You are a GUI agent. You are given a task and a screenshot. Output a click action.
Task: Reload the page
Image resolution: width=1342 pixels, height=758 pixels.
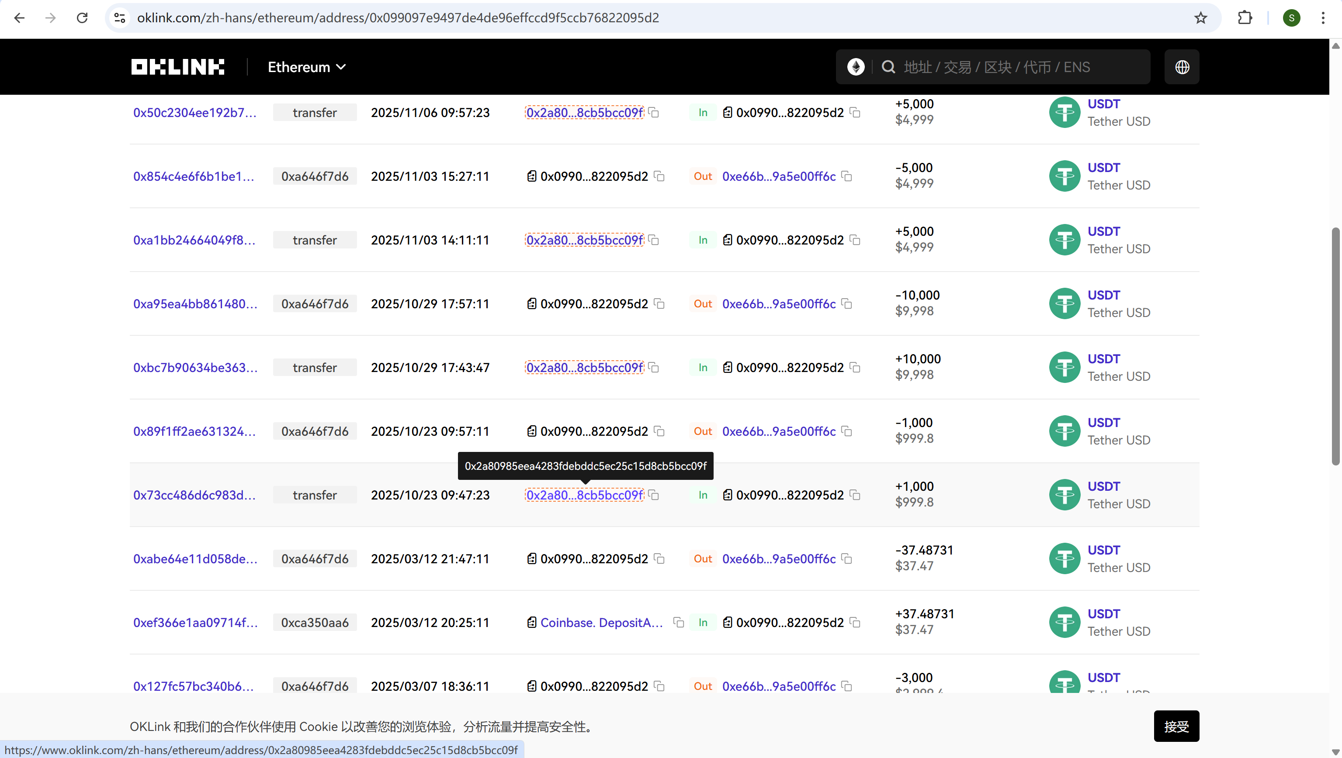pyautogui.click(x=82, y=18)
